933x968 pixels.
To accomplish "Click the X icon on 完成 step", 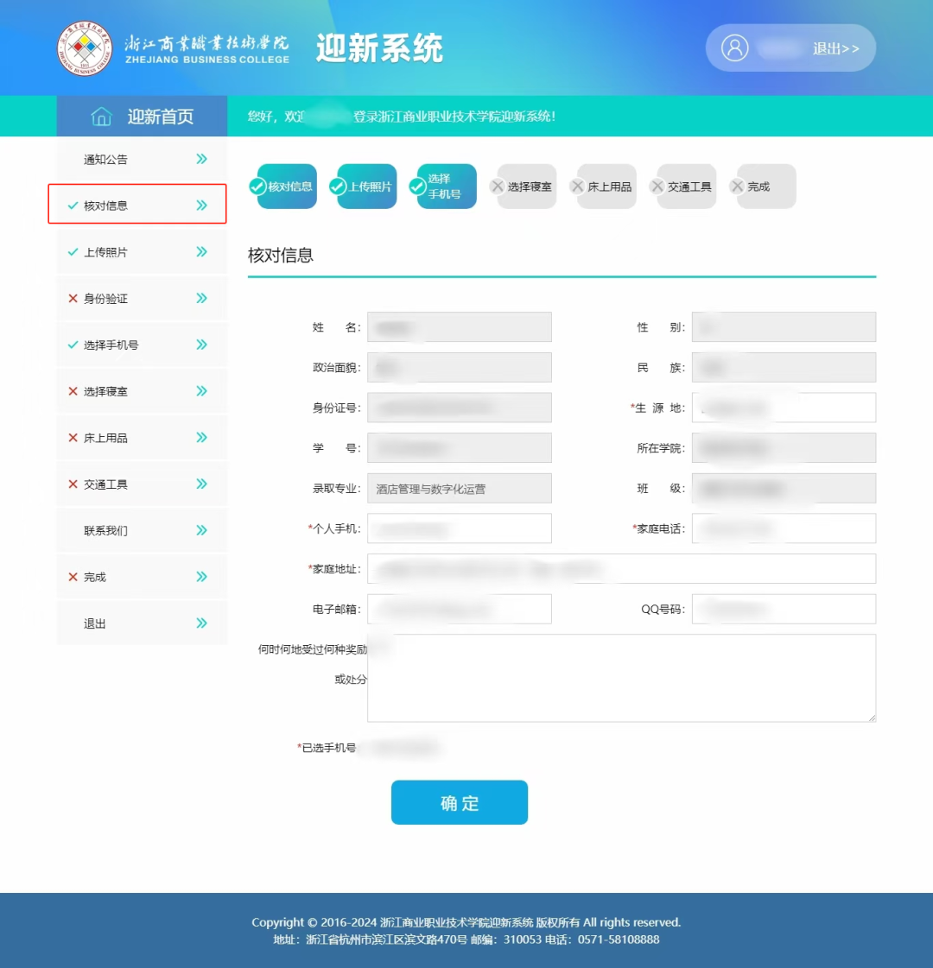I will click(x=737, y=187).
